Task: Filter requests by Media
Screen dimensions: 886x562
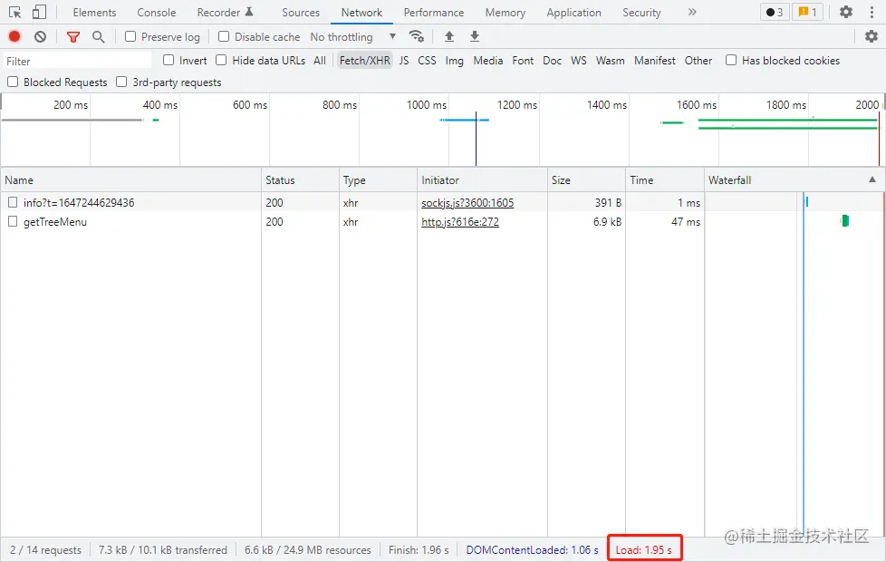Action: (x=488, y=61)
